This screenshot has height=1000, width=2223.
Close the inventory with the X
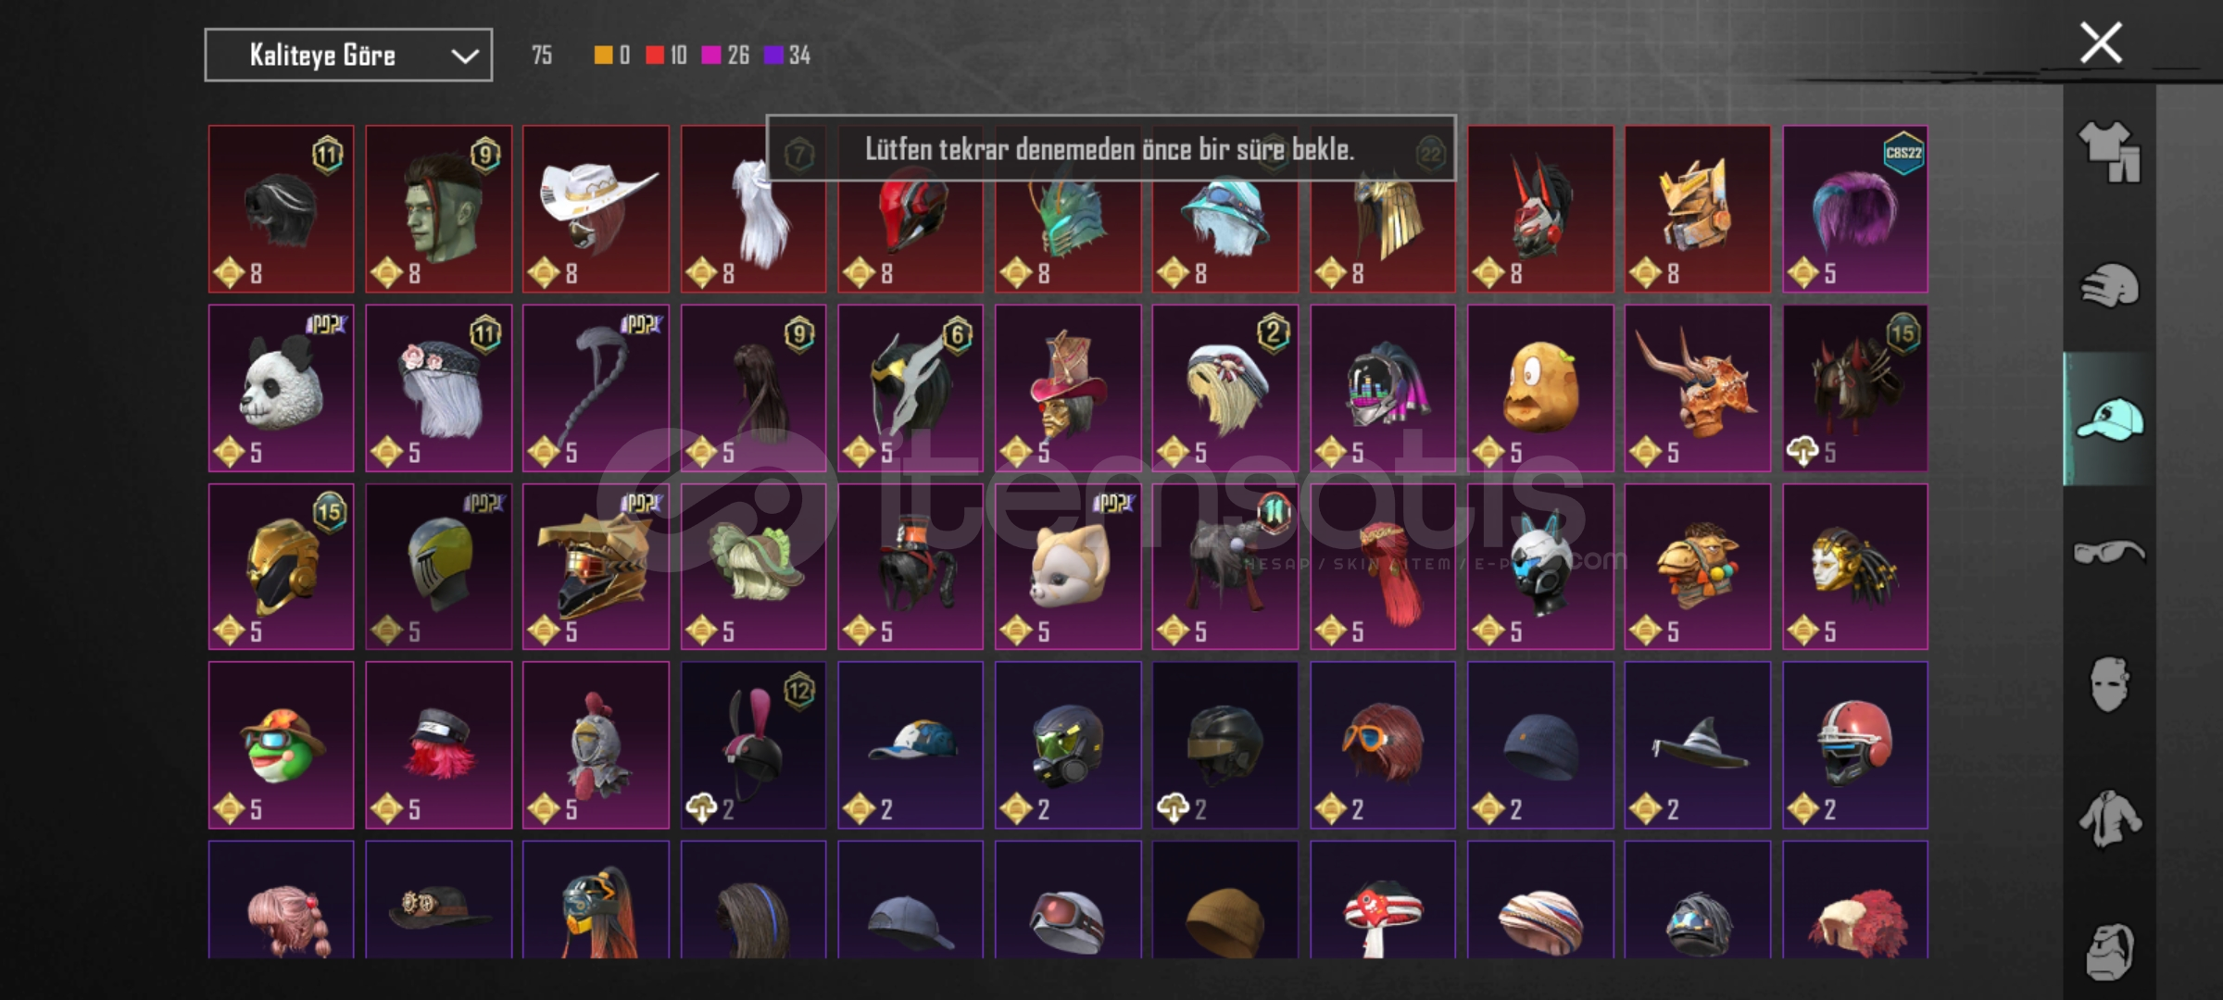pos(2101,43)
